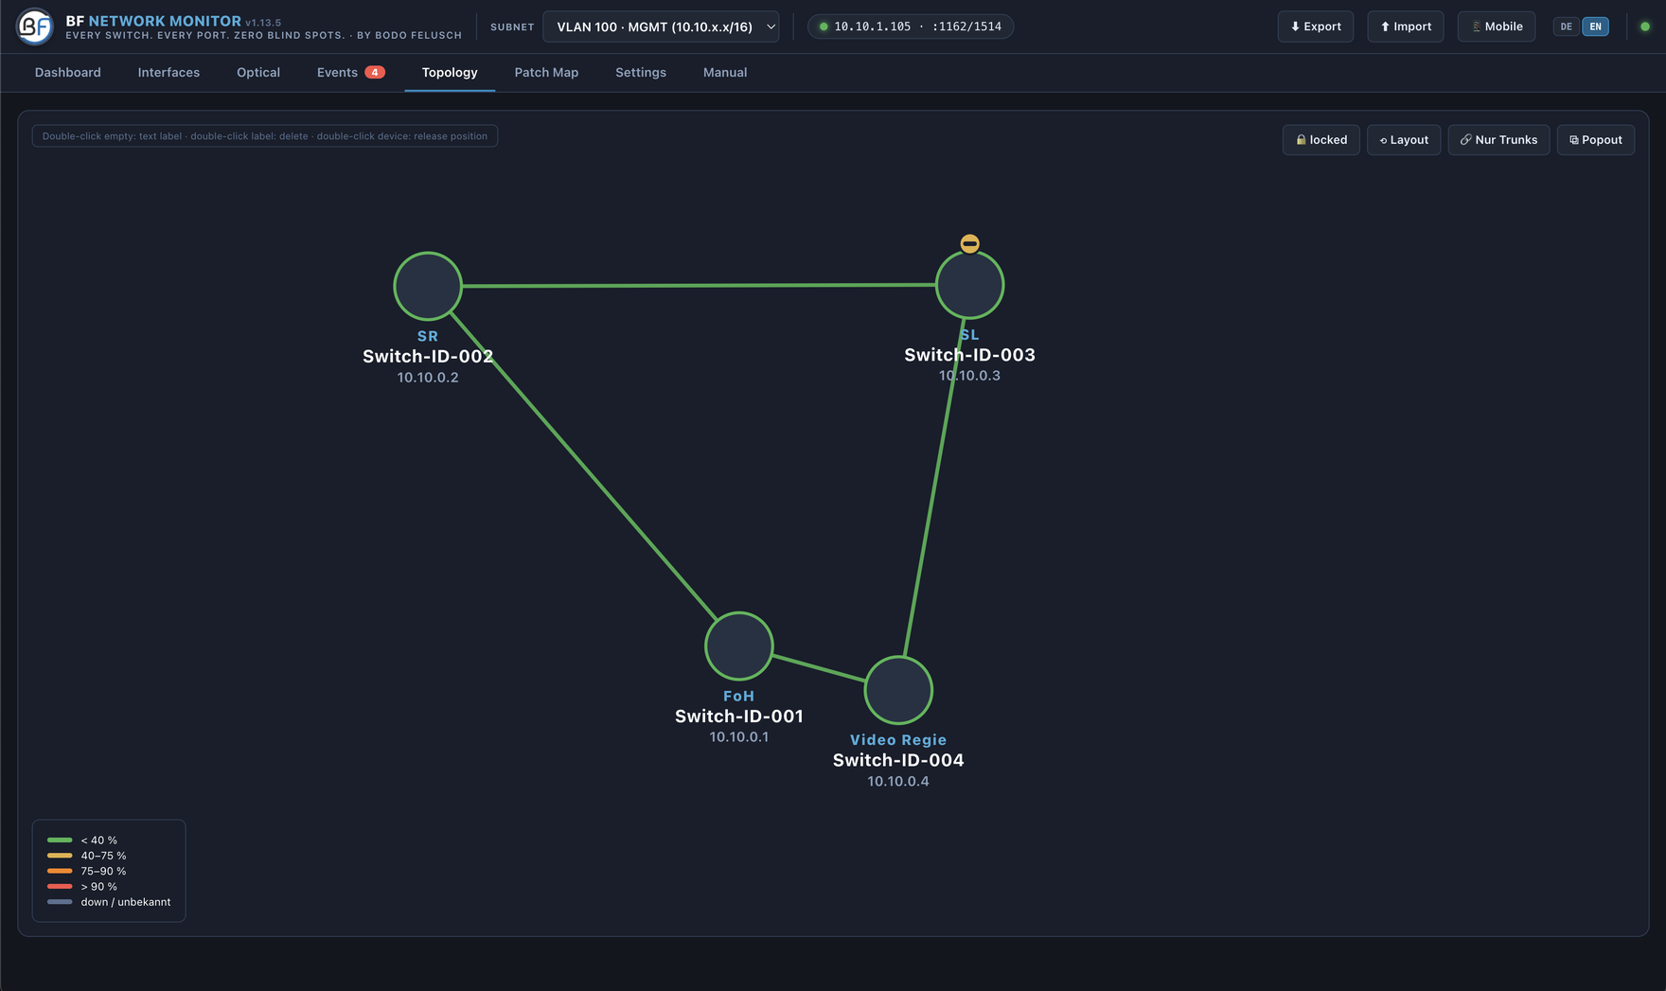Open the Dashboard tab
This screenshot has width=1666, height=991.
[x=68, y=73]
